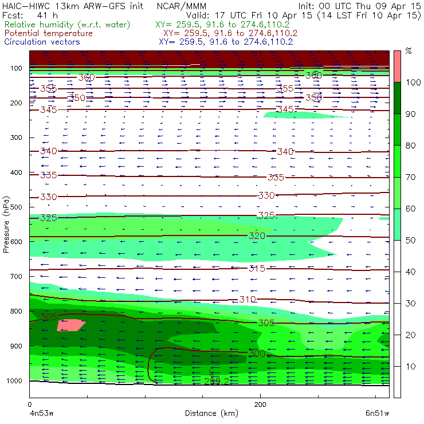Click the 70-80% bright green colorbar segment
The width and height of the screenshot is (424, 424).
point(397,161)
